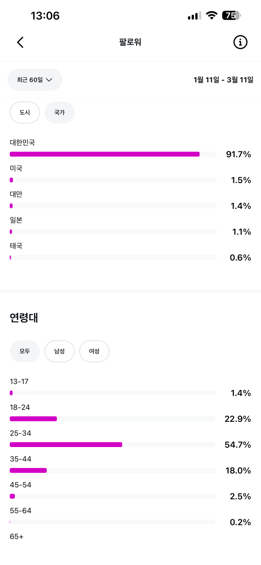
Task: Tap the 1월 11일 - 3월 11일 date range
Action: (223, 80)
